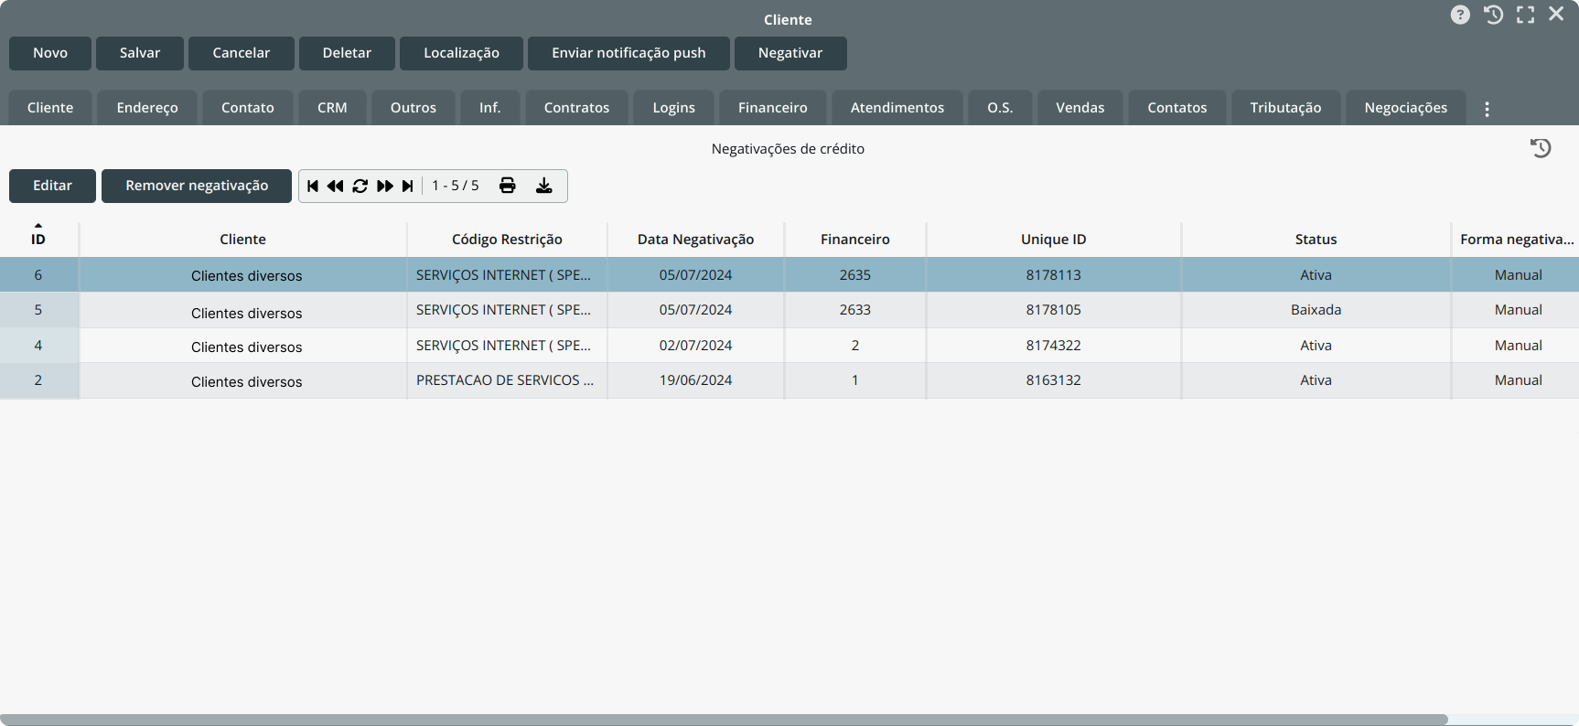The image size is (1579, 726).
Task: Close the Cliente window
Action: click(x=1556, y=14)
